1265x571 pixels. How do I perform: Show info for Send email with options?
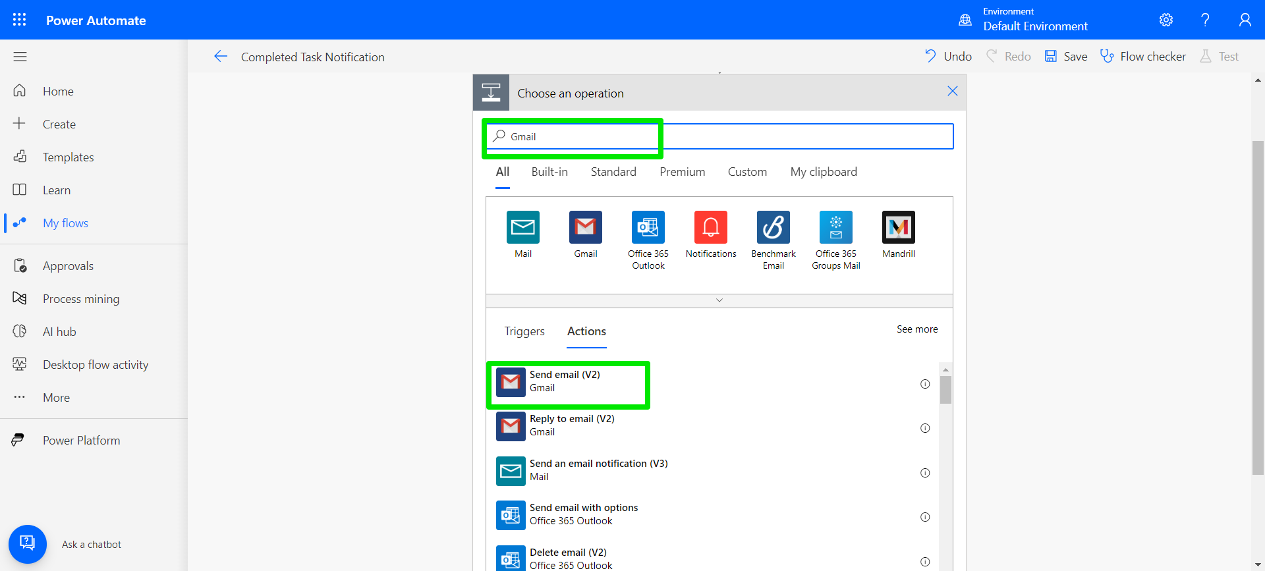tap(925, 517)
